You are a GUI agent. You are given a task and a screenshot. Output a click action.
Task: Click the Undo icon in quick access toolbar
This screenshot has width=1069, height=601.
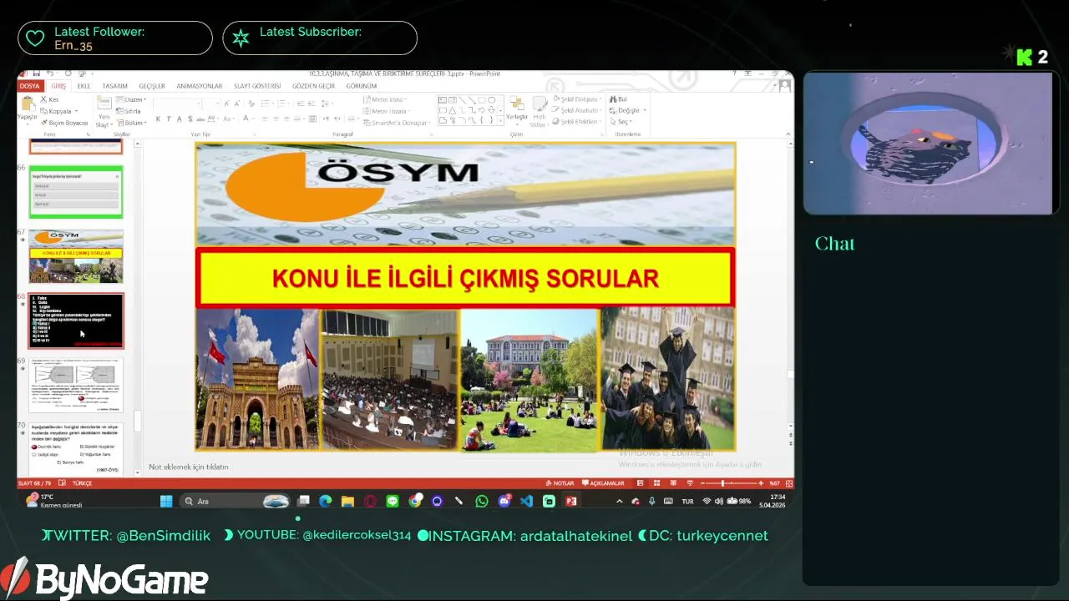pyautogui.click(x=50, y=73)
